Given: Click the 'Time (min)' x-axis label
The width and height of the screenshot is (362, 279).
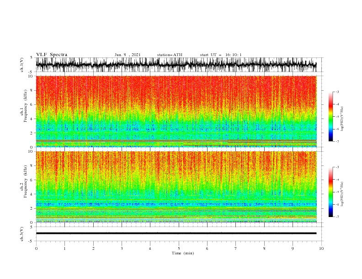Looking at the screenshot, I should 183,253.
